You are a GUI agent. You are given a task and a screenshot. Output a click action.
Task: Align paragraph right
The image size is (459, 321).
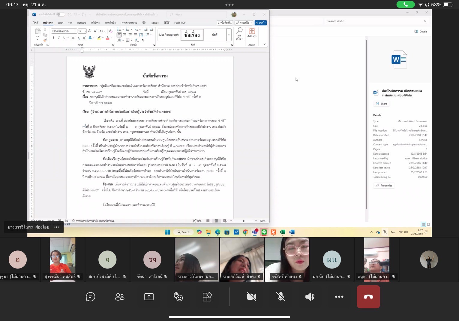[x=130, y=35]
